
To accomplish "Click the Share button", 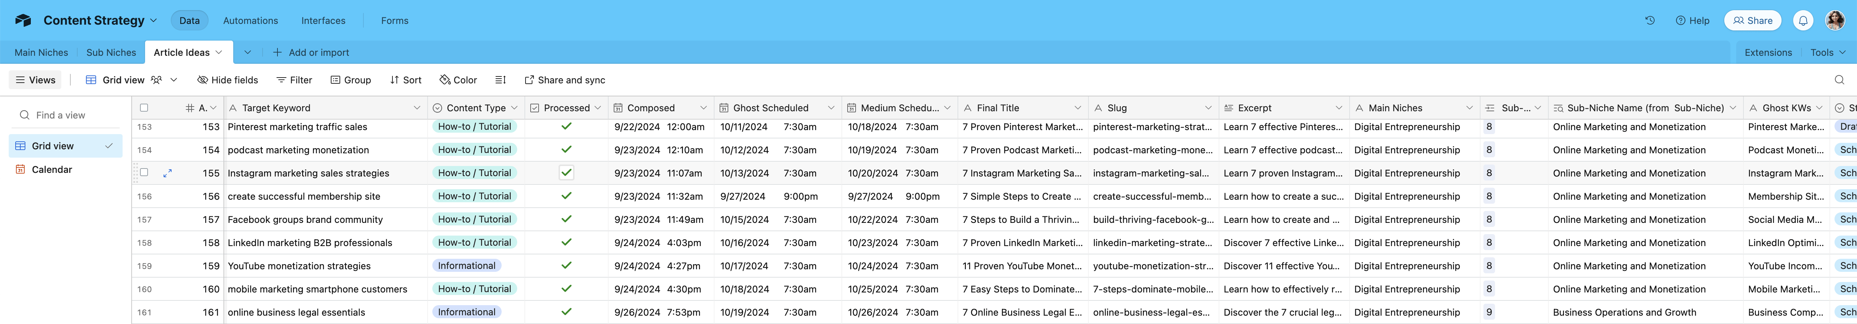I will pyautogui.click(x=1753, y=20).
